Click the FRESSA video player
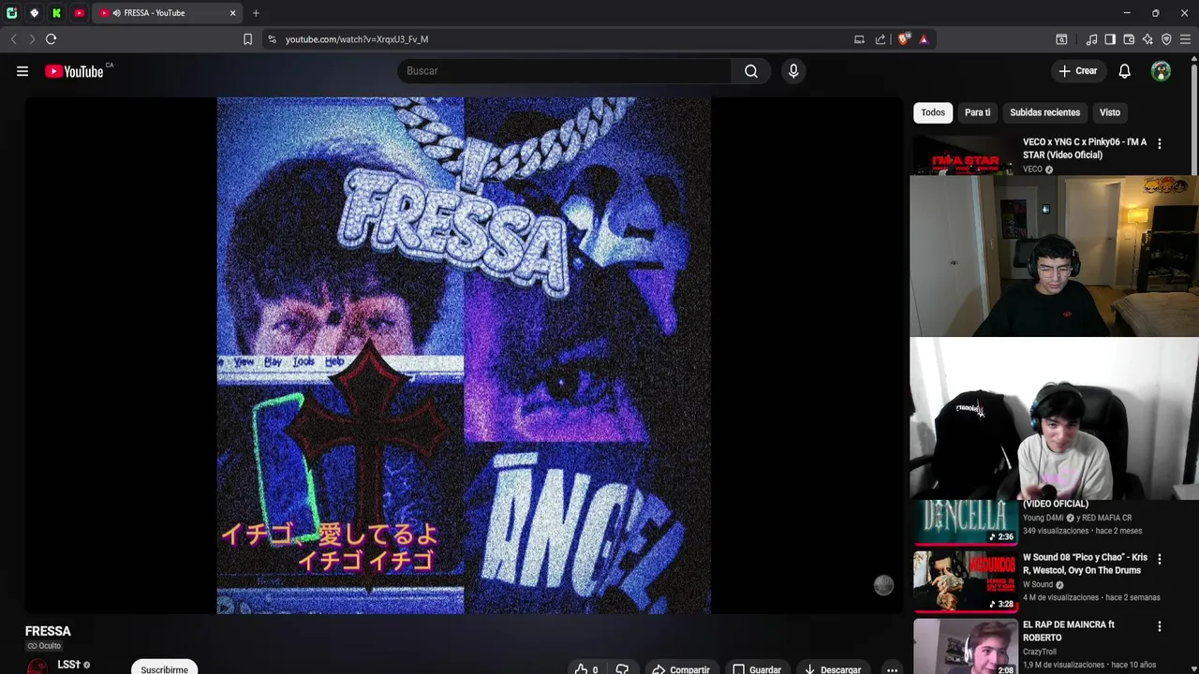 tap(464, 356)
